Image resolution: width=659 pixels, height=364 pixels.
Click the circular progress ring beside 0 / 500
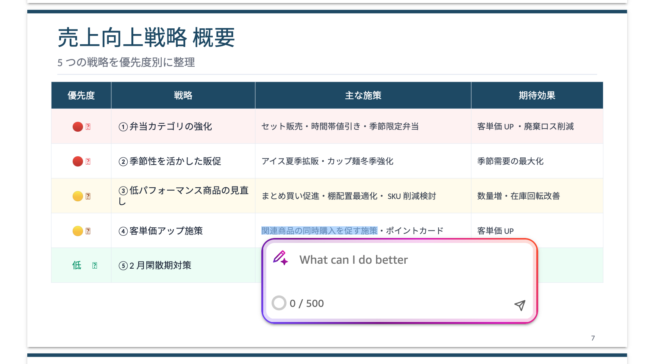pos(279,303)
